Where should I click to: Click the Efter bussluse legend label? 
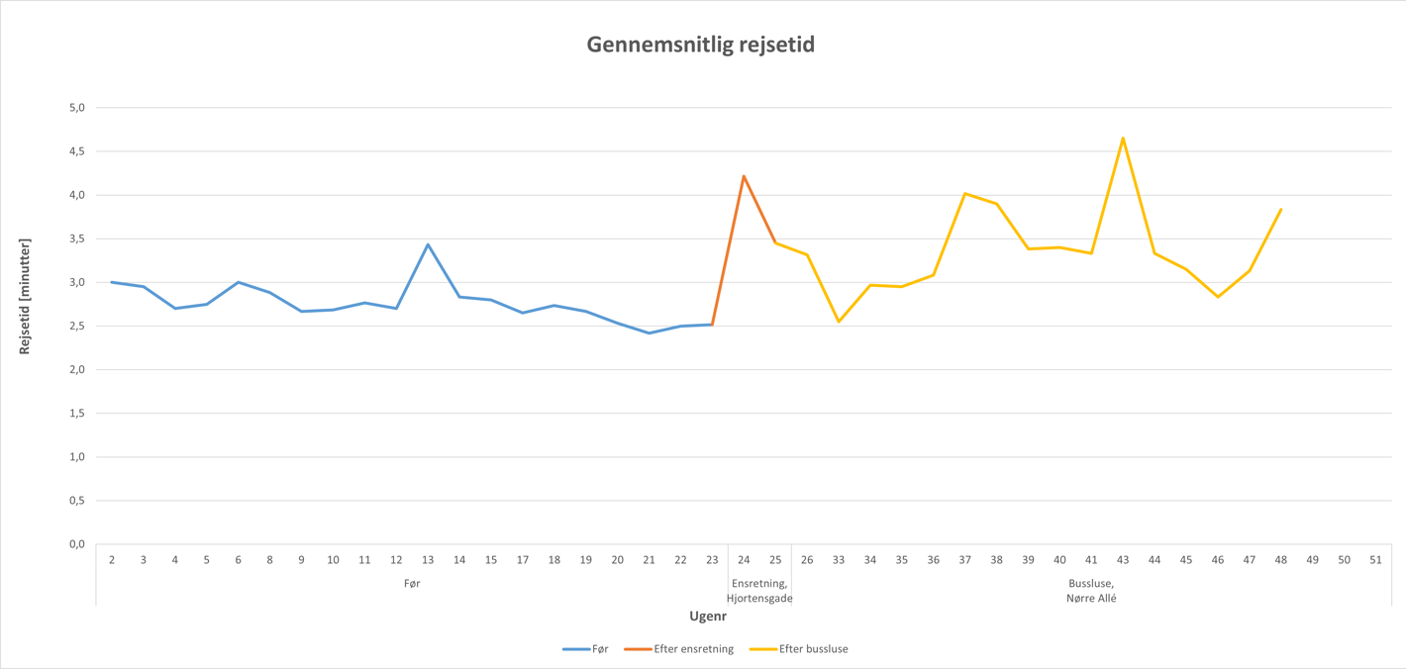coord(814,649)
